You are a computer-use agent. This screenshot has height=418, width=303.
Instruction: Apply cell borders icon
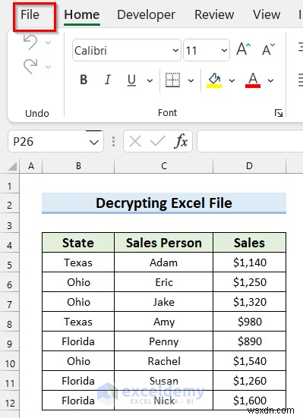(172, 80)
